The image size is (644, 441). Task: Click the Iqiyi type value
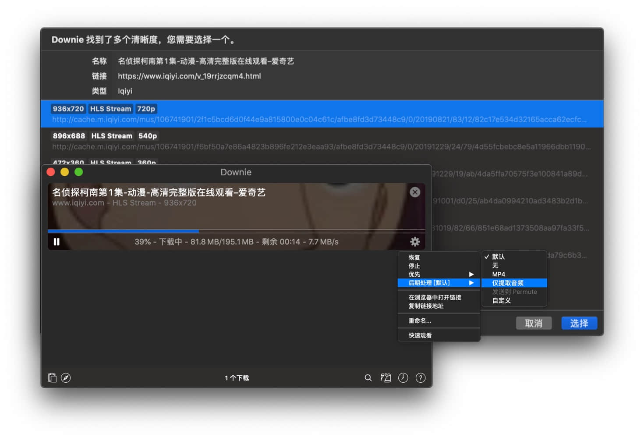coord(125,91)
